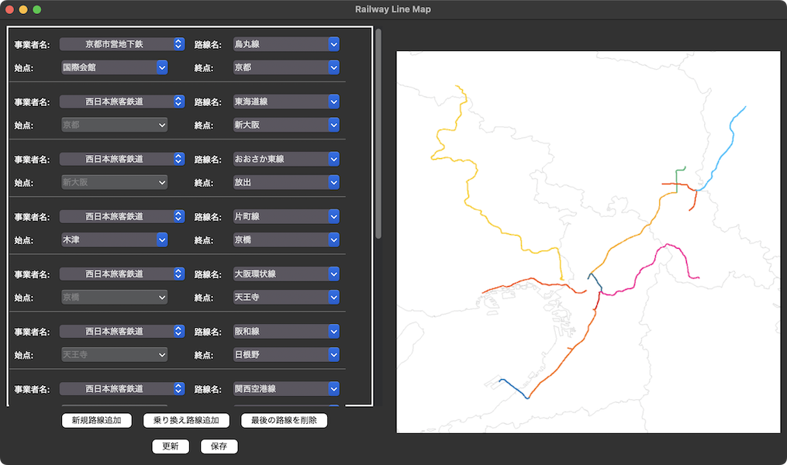This screenshot has width=787, height=465.
Task: Click the 乗り換え路線追加 button
Action: coord(186,421)
